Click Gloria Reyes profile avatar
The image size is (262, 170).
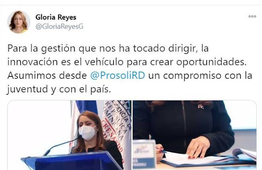tap(19, 22)
